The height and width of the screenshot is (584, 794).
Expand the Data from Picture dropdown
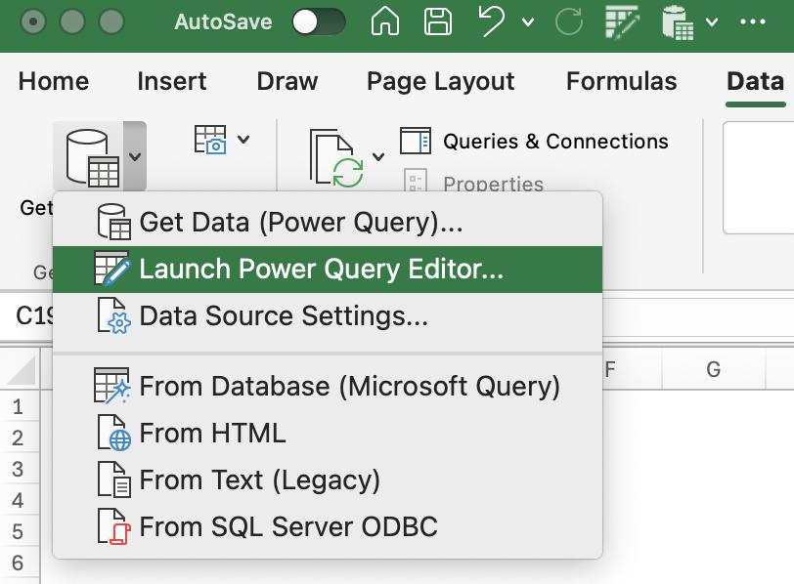(243, 139)
